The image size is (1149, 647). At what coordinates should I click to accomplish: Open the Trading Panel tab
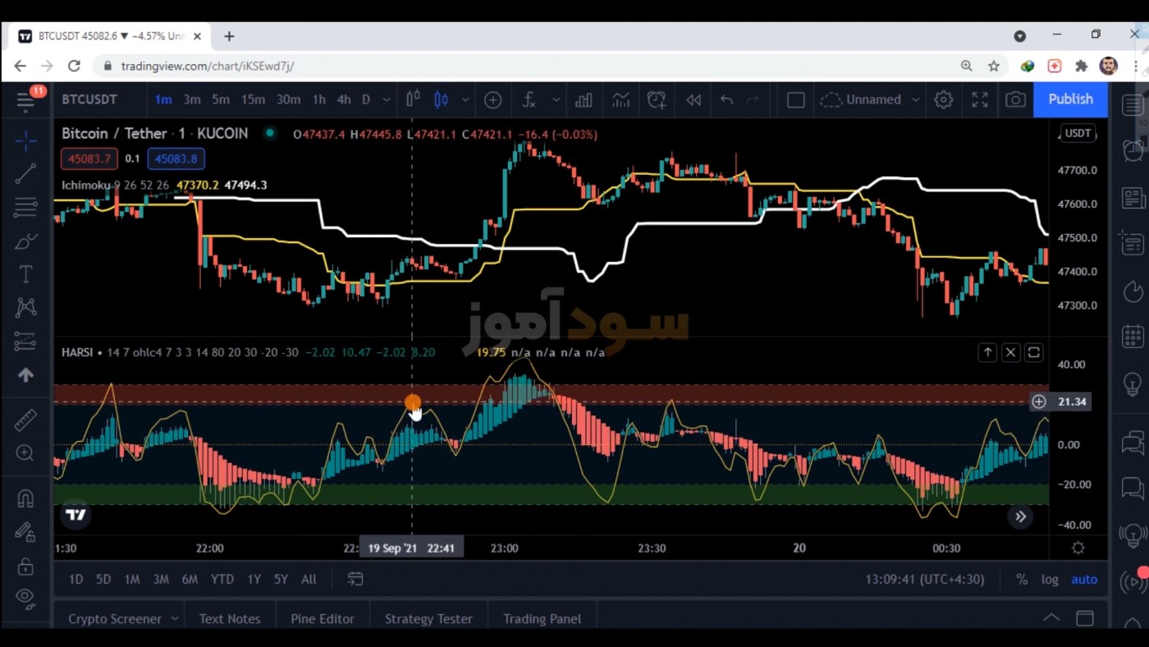tap(542, 618)
